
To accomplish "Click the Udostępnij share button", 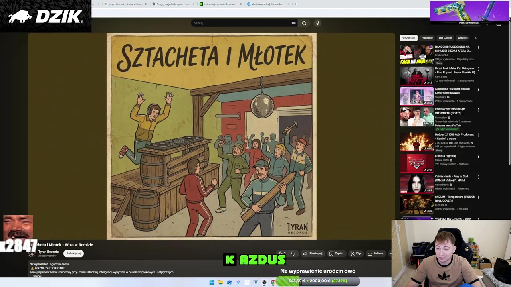I will (x=313, y=254).
